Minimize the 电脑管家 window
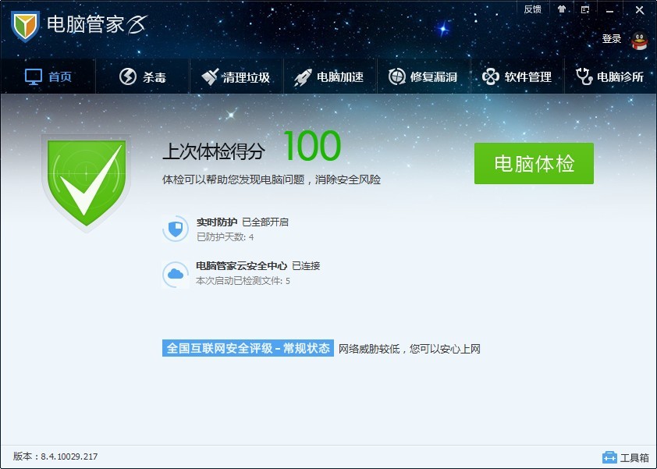Screen dimensions: 657x469 (x=609, y=10)
